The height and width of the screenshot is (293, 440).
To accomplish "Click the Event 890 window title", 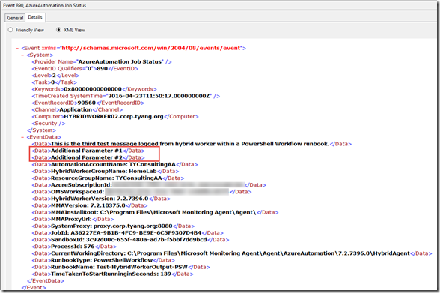I will click(45, 5).
